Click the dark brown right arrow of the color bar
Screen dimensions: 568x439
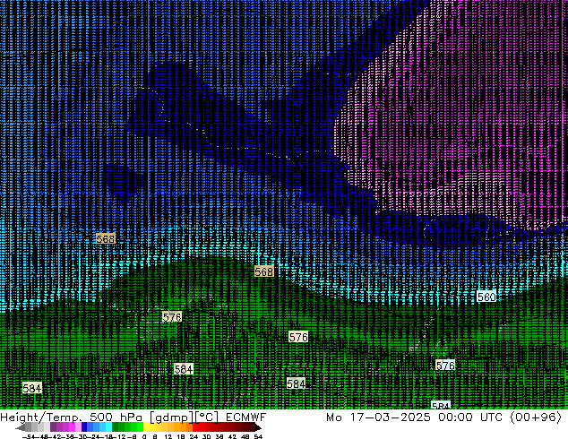[257, 426]
